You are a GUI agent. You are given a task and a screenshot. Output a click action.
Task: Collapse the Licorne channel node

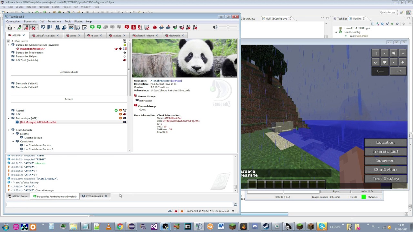click(13, 134)
